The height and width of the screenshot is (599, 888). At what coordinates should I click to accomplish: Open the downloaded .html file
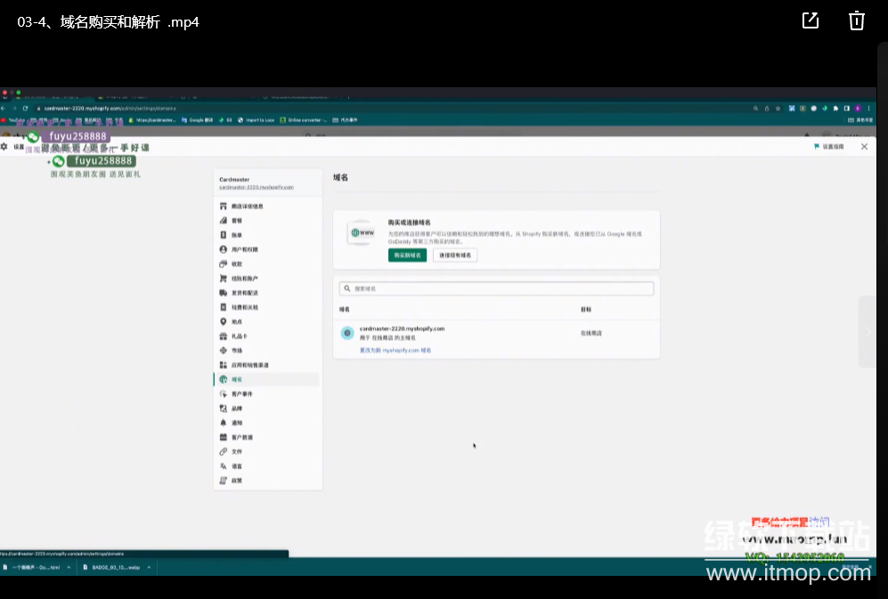point(32,567)
